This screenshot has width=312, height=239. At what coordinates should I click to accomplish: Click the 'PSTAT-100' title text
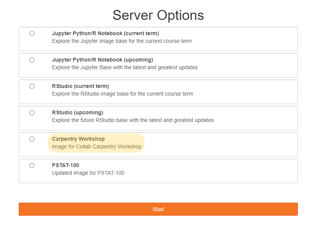coord(65,165)
